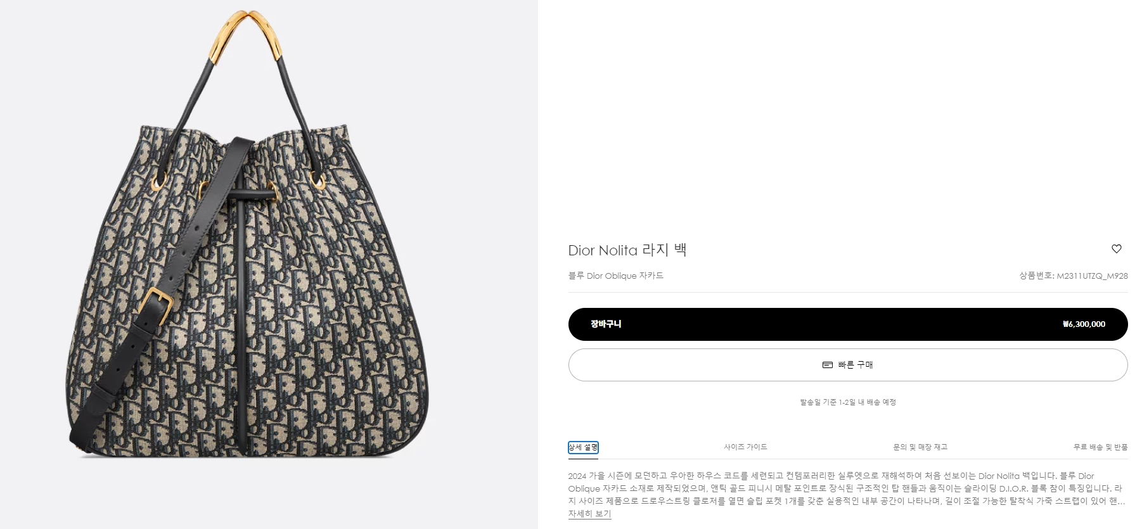Open the 문의 및 매장 재고 tab
This screenshot has width=1142, height=529.
(x=920, y=447)
